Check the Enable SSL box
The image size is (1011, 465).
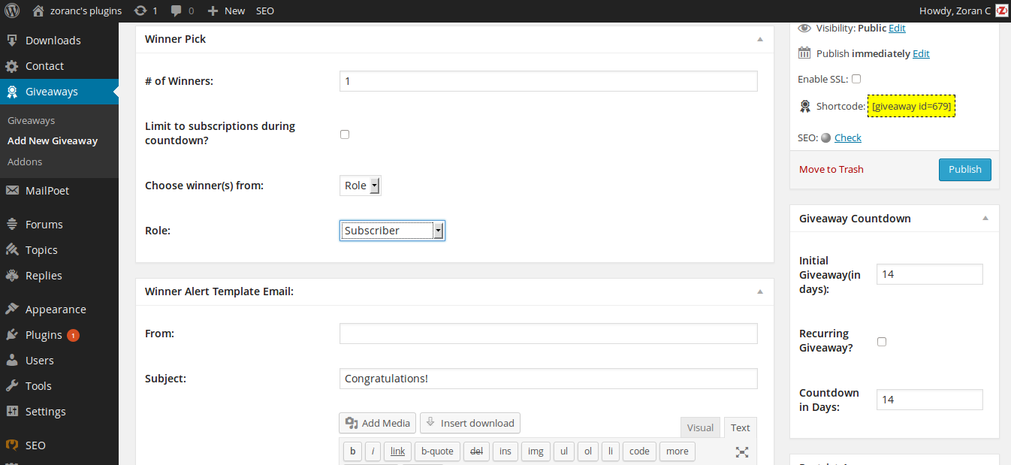click(x=856, y=79)
